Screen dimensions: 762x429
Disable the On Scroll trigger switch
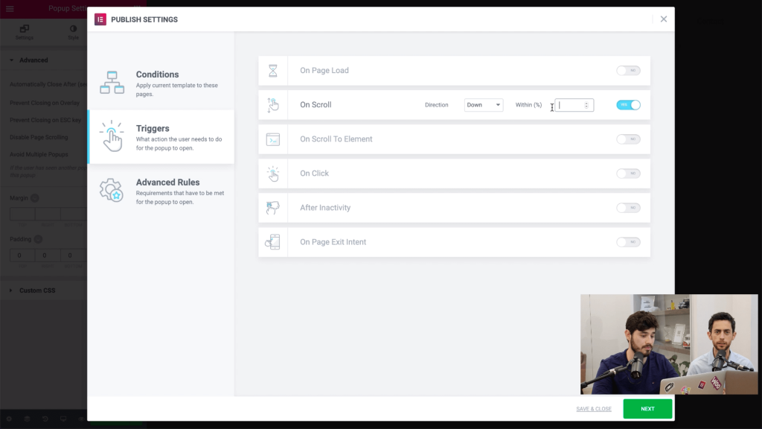pyautogui.click(x=628, y=105)
